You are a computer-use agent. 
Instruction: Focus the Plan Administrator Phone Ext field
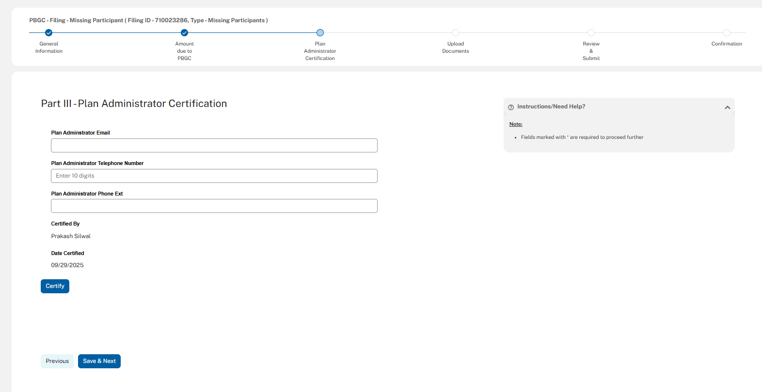click(214, 206)
